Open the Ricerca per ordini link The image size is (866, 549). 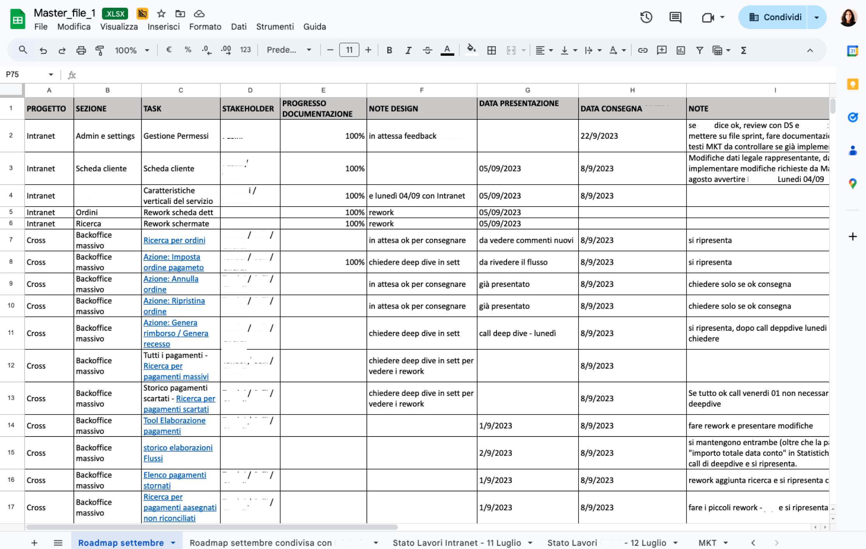click(174, 240)
